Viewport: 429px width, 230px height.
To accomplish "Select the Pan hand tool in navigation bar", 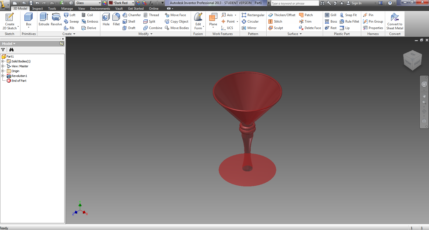I will point(424,95).
